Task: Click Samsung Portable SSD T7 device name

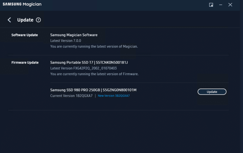Action: tap(89, 63)
